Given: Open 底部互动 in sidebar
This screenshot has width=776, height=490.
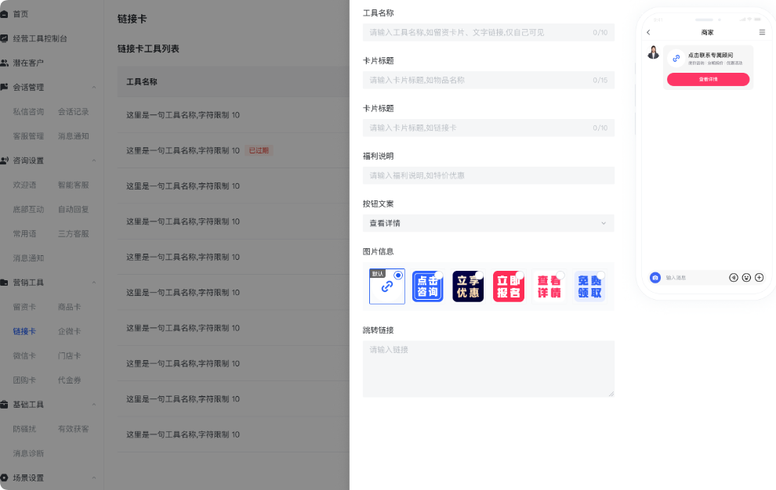Looking at the screenshot, I should click(28, 209).
